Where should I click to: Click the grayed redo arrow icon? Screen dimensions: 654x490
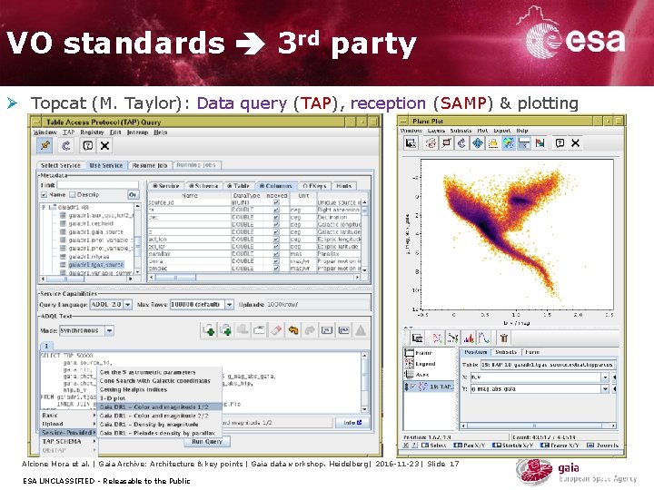click(x=310, y=330)
